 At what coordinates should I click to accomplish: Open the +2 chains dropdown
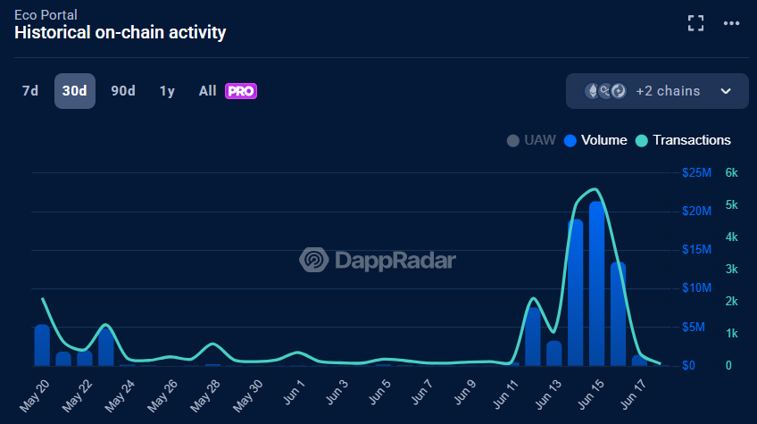tap(657, 91)
